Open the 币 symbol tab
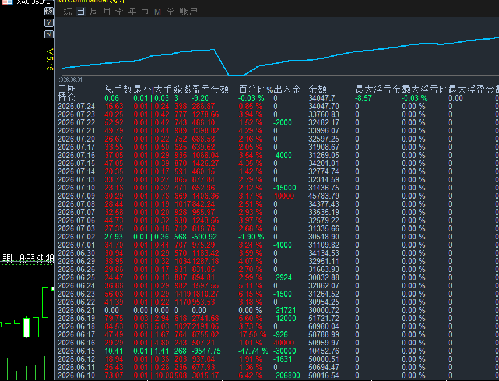The height and width of the screenshot is (381, 499). 145,12
